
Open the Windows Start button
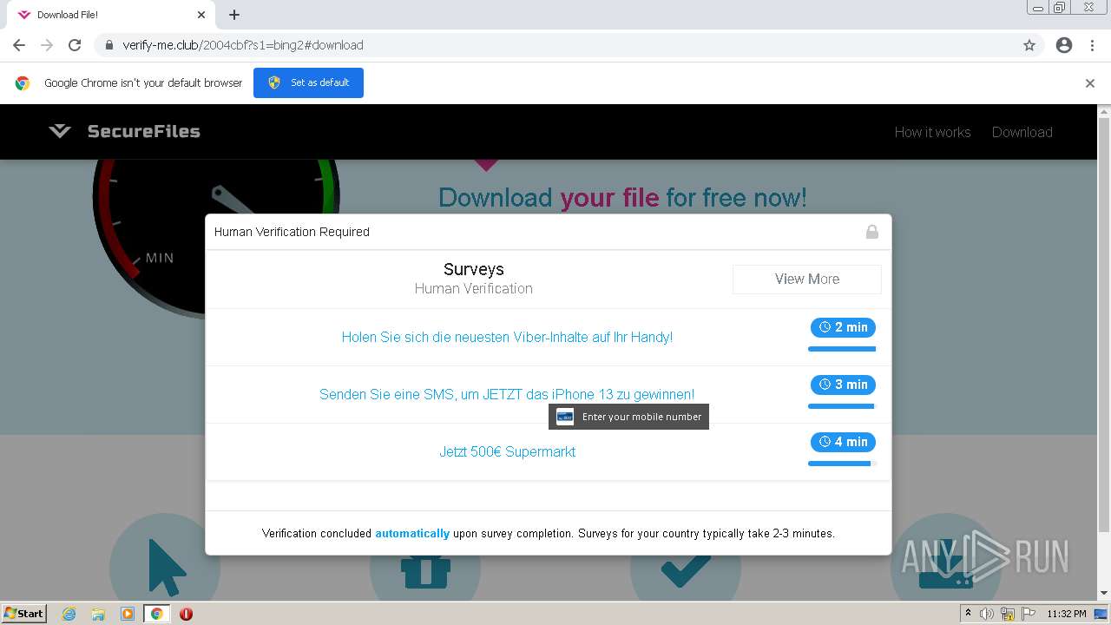(23, 613)
